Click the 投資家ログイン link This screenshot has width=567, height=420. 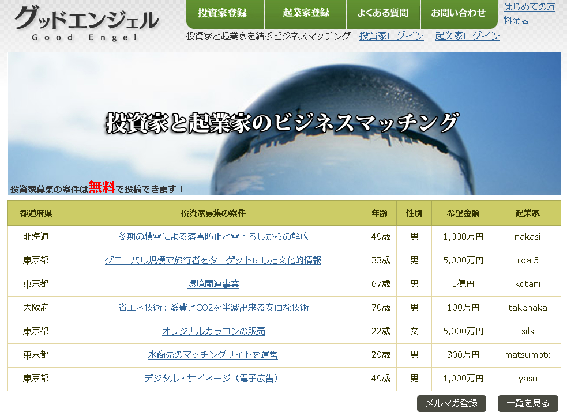(391, 36)
